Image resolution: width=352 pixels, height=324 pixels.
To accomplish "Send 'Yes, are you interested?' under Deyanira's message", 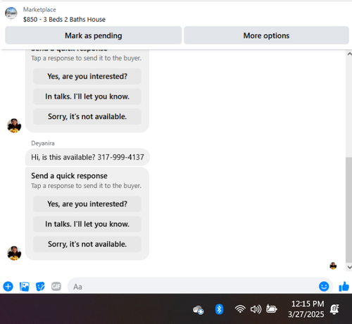I will tap(87, 204).
